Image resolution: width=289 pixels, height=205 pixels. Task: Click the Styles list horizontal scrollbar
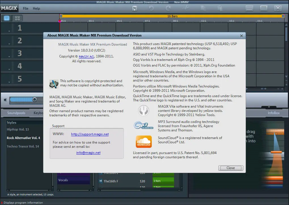coord(29,190)
